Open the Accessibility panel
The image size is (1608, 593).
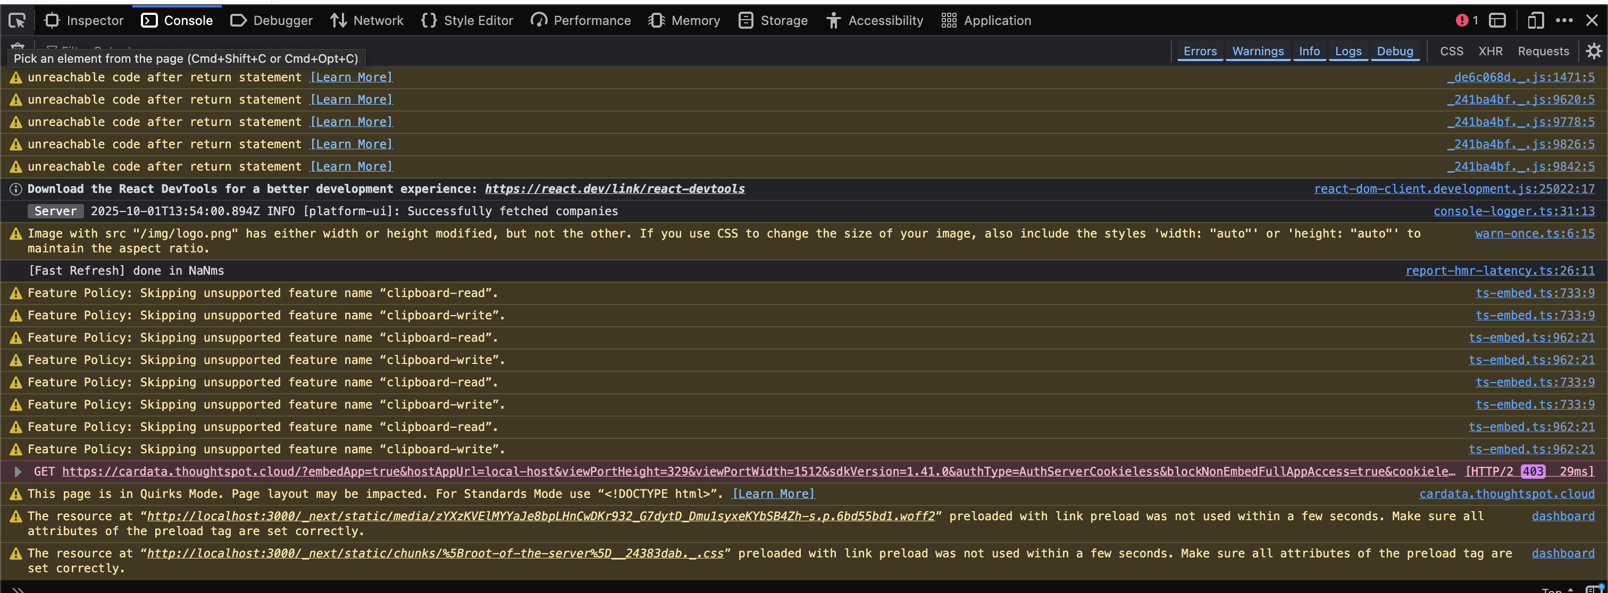coord(875,21)
